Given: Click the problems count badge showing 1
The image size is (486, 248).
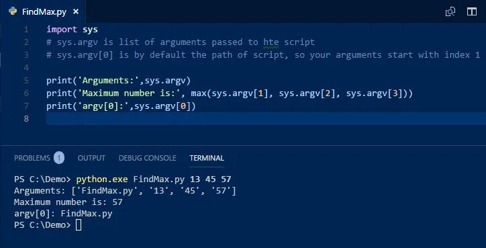Looking at the screenshot, I should [x=59, y=158].
